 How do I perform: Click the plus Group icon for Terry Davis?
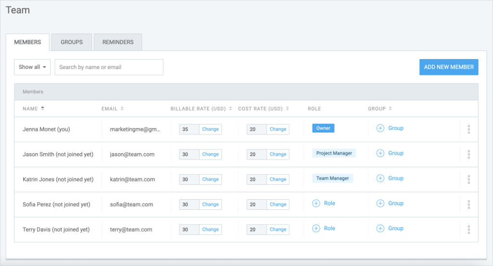[380, 229]
